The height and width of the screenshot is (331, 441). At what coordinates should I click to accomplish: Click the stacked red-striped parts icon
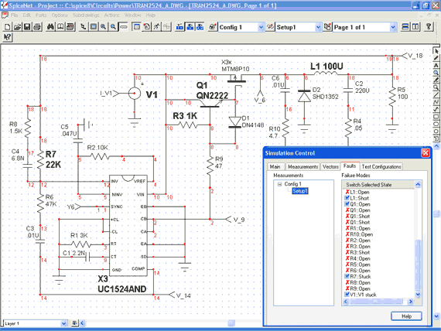(x=70, y=27)
